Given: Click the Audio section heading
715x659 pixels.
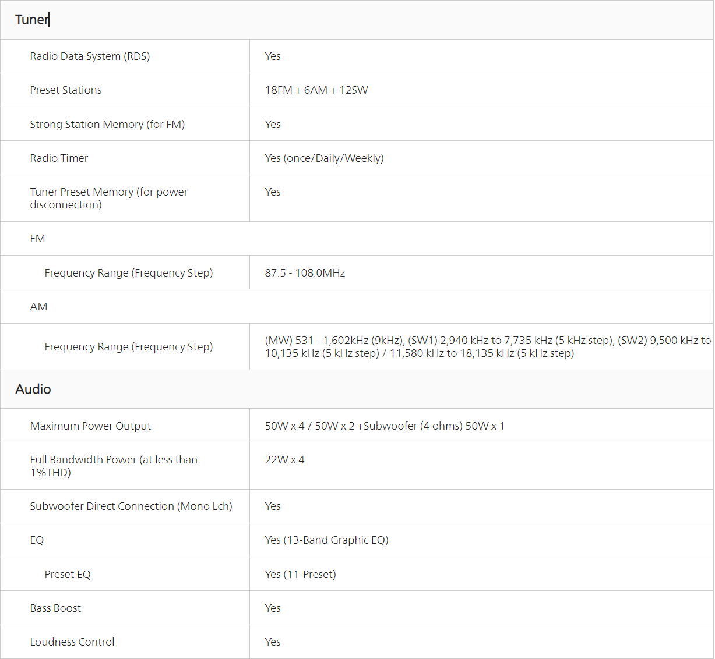Looking at the screenshot, I should [33, 389].
